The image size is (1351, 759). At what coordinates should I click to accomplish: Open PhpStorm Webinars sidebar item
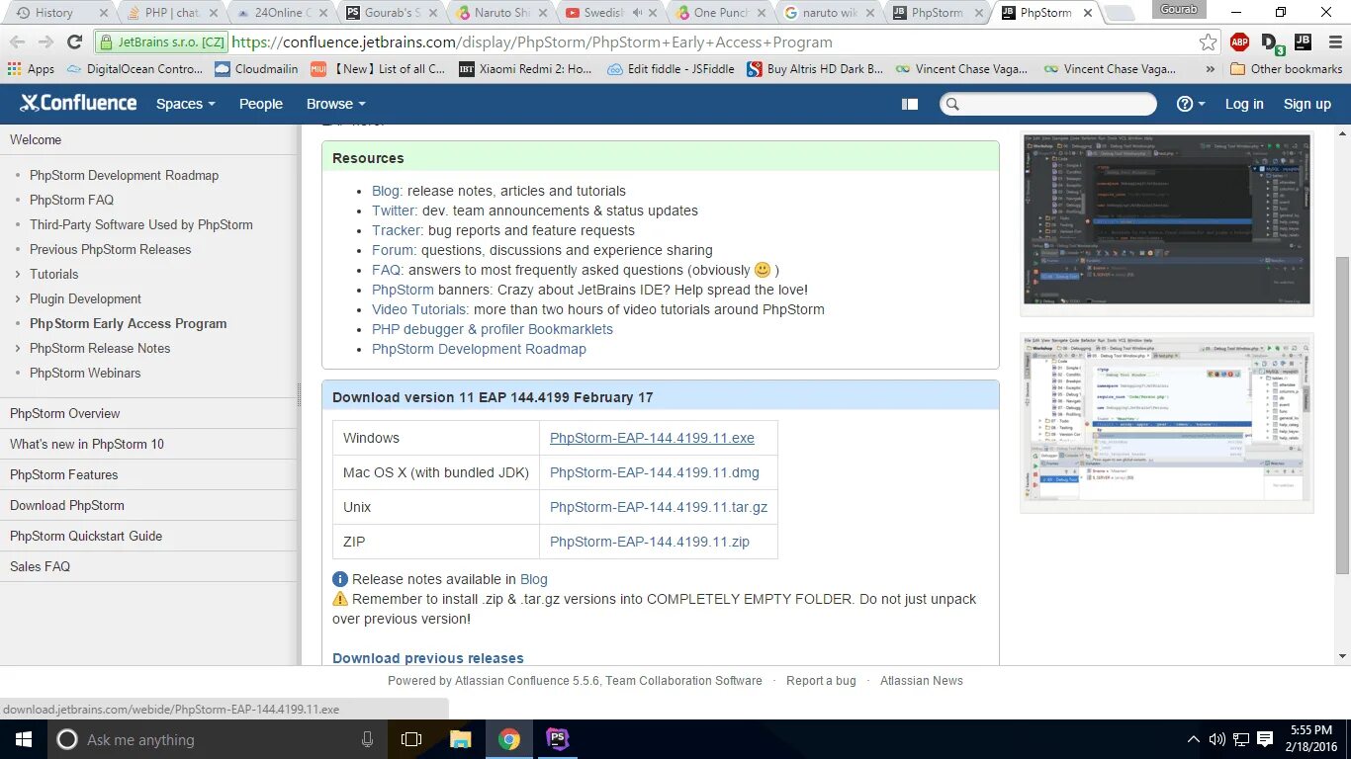(85, 373)
